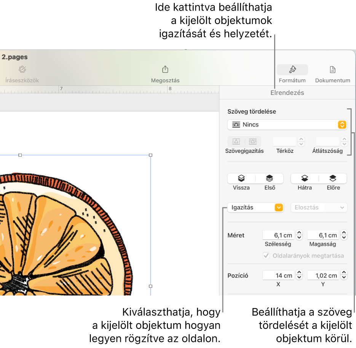Click the Térköz input field
The width and height of the screenshot is (356, 348).
click(x=284, y=141)
